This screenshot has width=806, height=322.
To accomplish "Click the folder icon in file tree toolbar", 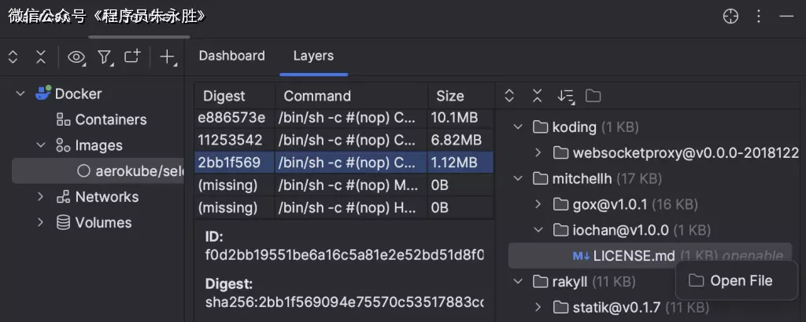I will click(593, 96).
